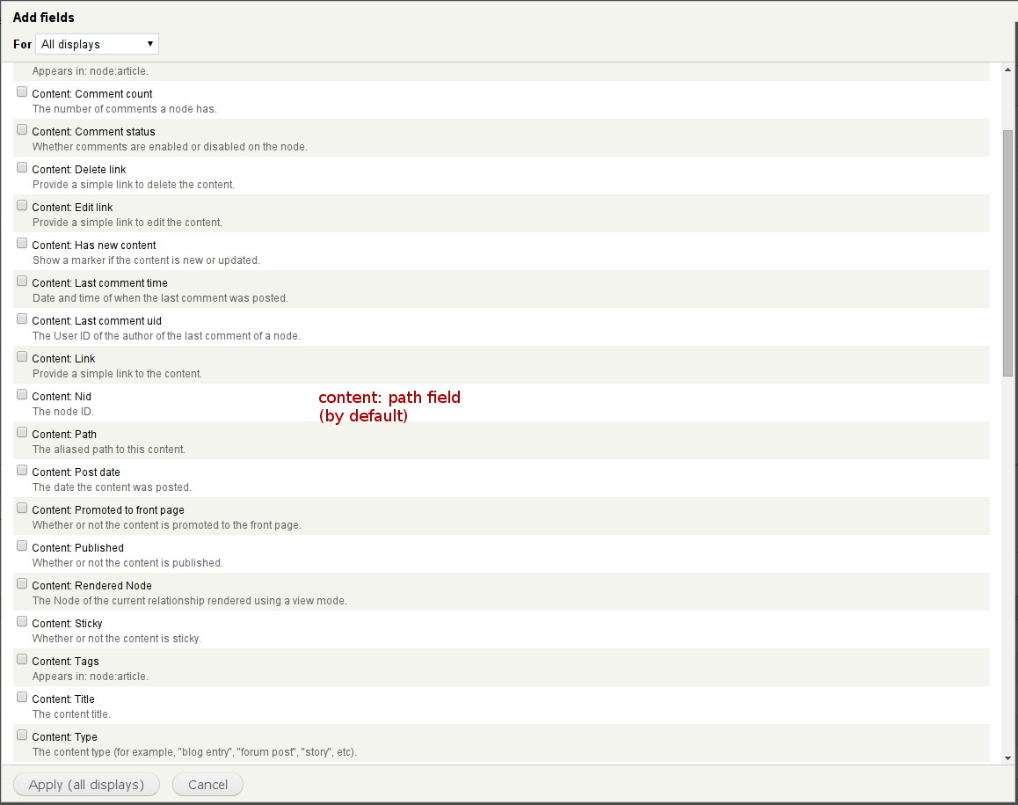Viewport: 1018px width, 805px height.
Task: Enable the Content: Link field
Action: pos(22,355)
